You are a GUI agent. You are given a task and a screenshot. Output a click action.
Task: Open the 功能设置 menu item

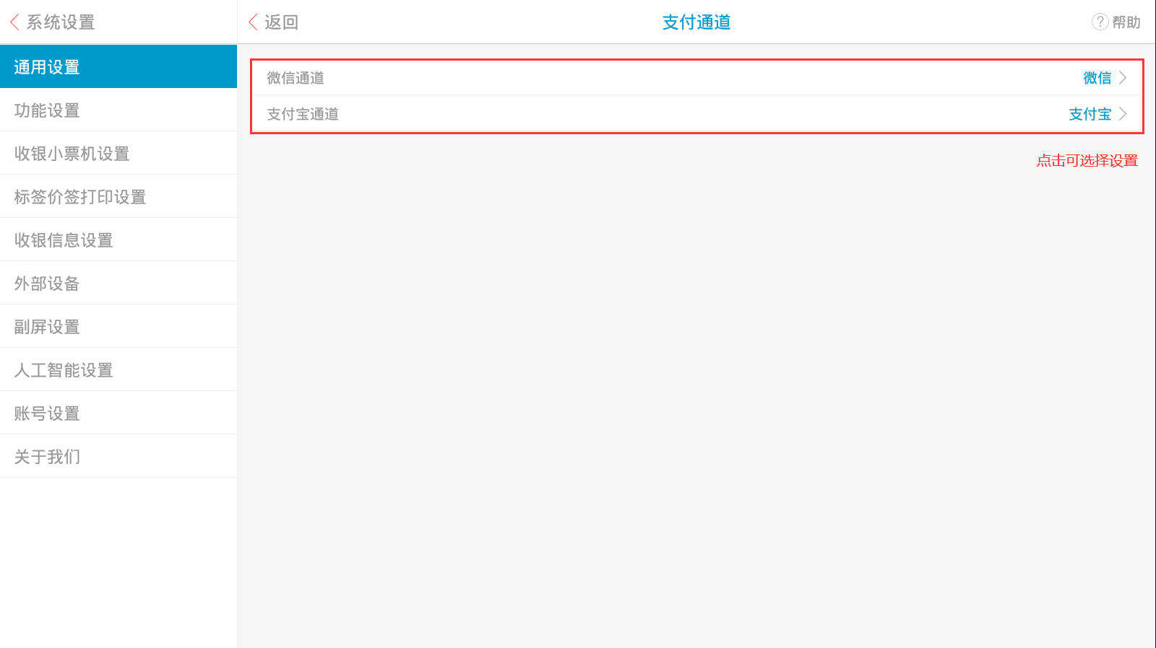(118, 110)
